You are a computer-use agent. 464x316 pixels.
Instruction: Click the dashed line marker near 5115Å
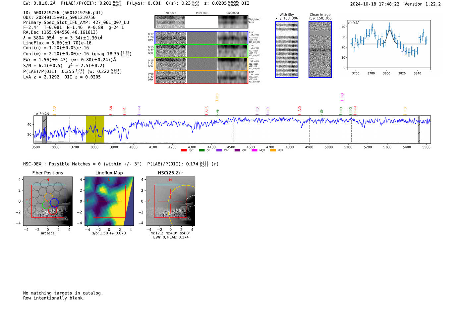tap(351, 129)
